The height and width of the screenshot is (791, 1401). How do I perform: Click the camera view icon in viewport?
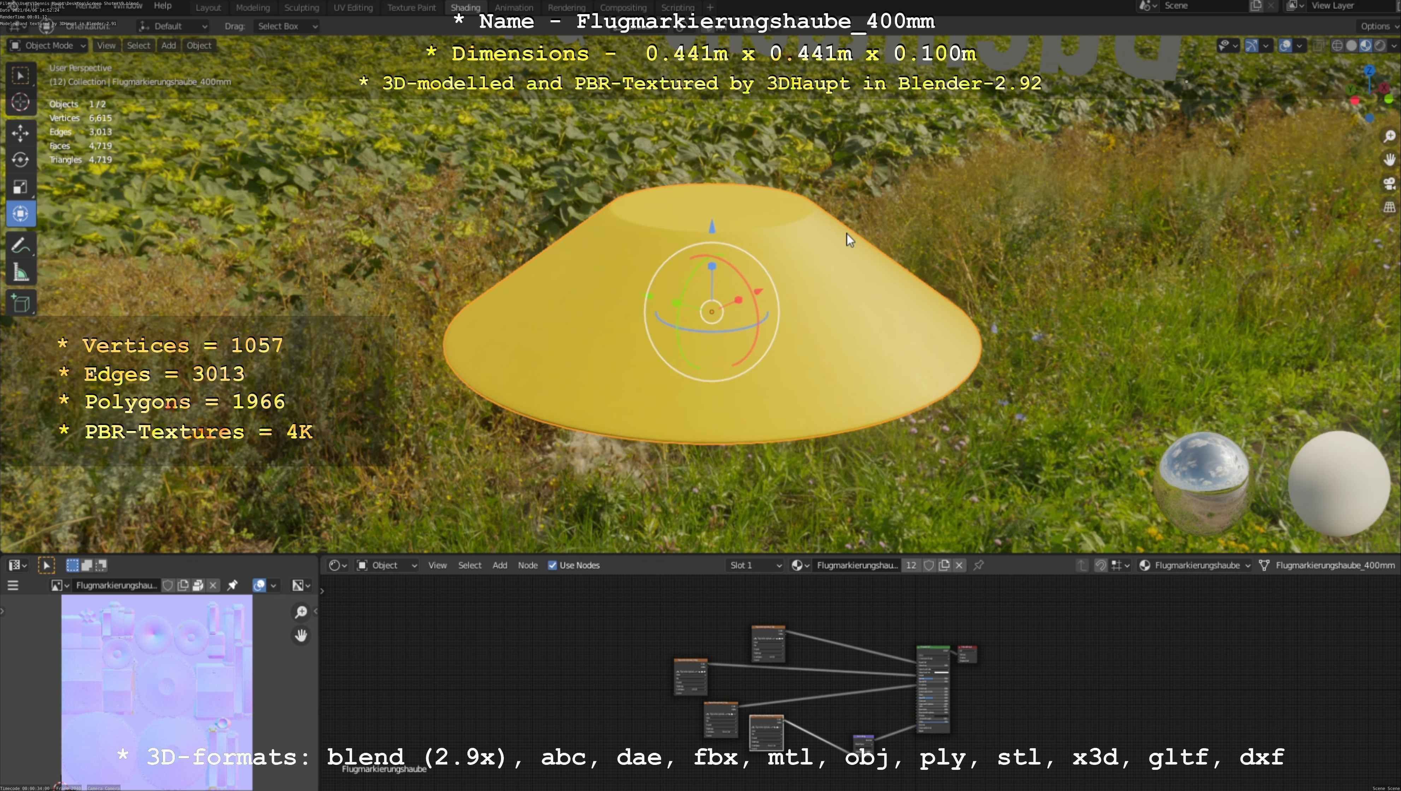tap(1389, 184)
